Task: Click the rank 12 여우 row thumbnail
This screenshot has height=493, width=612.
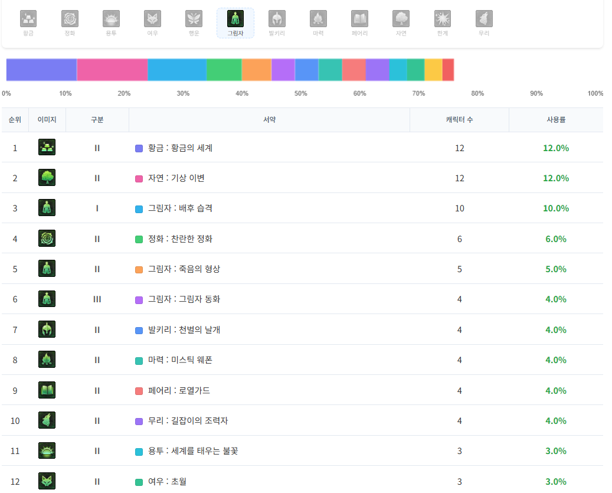Action: [47, 481]
